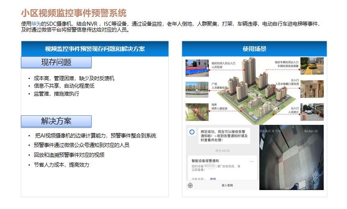Open the perimeter intrusion detection photo

(x=197, y=112)
